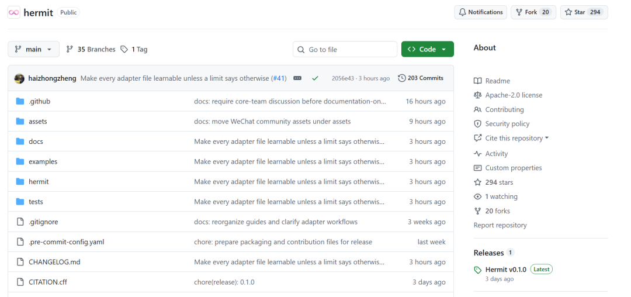Viewport: 631px width, 297px height.
Task: Click file icon beside CHANGELOG.md
Action: pos(20,262)
